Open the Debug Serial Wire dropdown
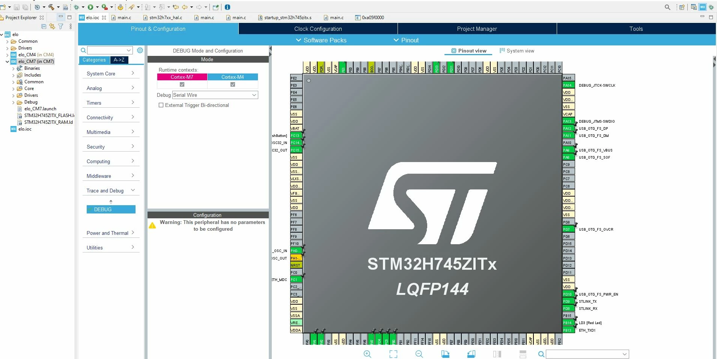This screenshot has height=359, width=717. 215,95
